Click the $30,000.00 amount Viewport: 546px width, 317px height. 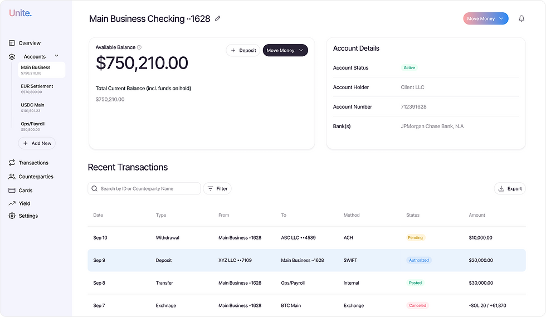point(481,283)
